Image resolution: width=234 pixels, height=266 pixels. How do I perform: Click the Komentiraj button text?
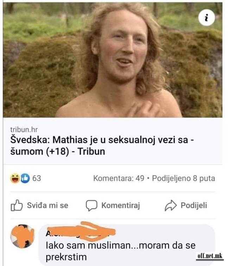pos(121,205)
